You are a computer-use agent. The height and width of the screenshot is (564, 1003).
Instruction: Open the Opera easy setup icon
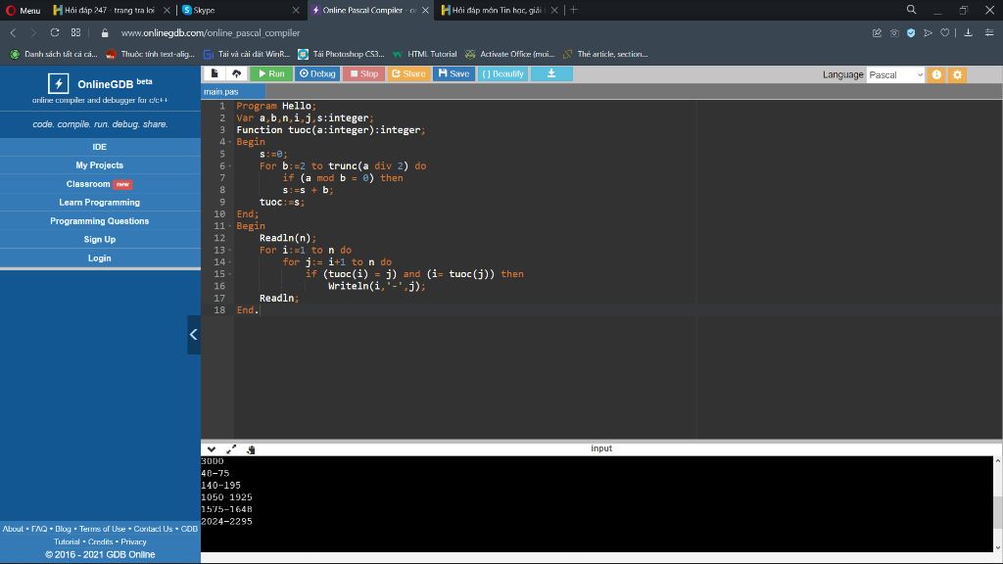pyautogui.click(x=989, y=33)
